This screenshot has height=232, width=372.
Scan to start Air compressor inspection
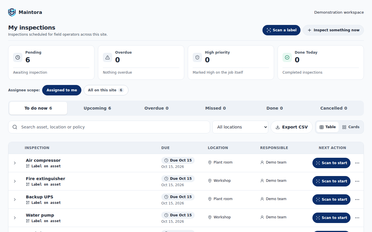(x=331, y=163)
